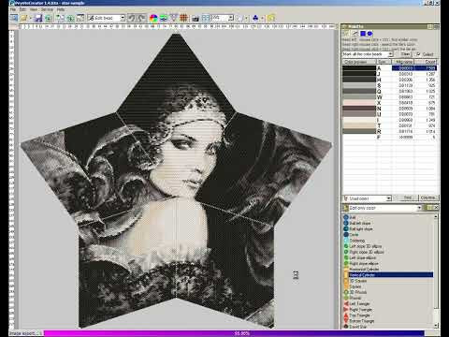Viewport: 449px width, 337px height.
Task: Sort by the Color preview column header
Action: pyautogui.click(x=359, y=62)
